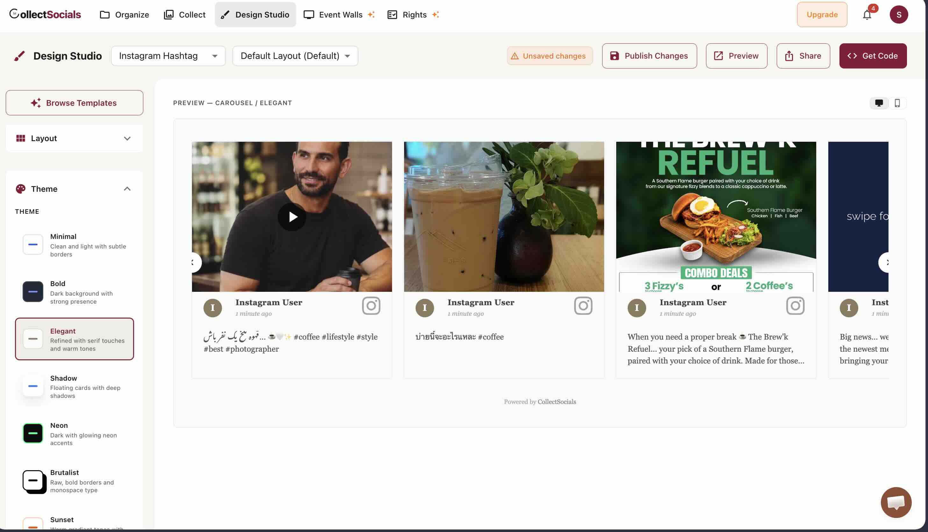Click the CollectSocials logo
This screenshot has width=928, height=532.
[x=45, y=15]
